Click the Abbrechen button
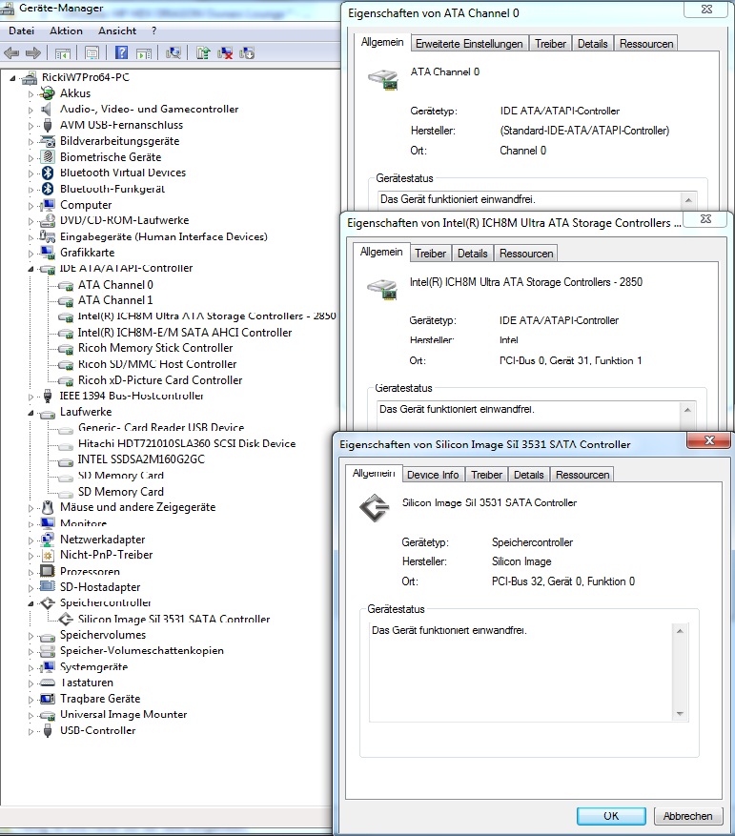The width and height of the screenshot is (735, 836). click(687, 816)
